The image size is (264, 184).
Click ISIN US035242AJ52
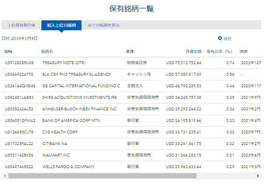(x=19, y=109)
